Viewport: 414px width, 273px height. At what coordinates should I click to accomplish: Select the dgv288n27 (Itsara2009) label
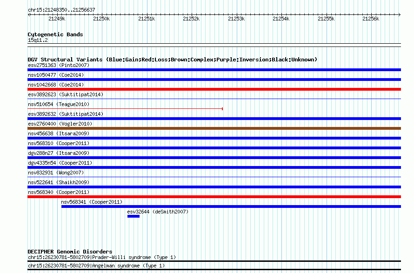click(x=59, y=153)
